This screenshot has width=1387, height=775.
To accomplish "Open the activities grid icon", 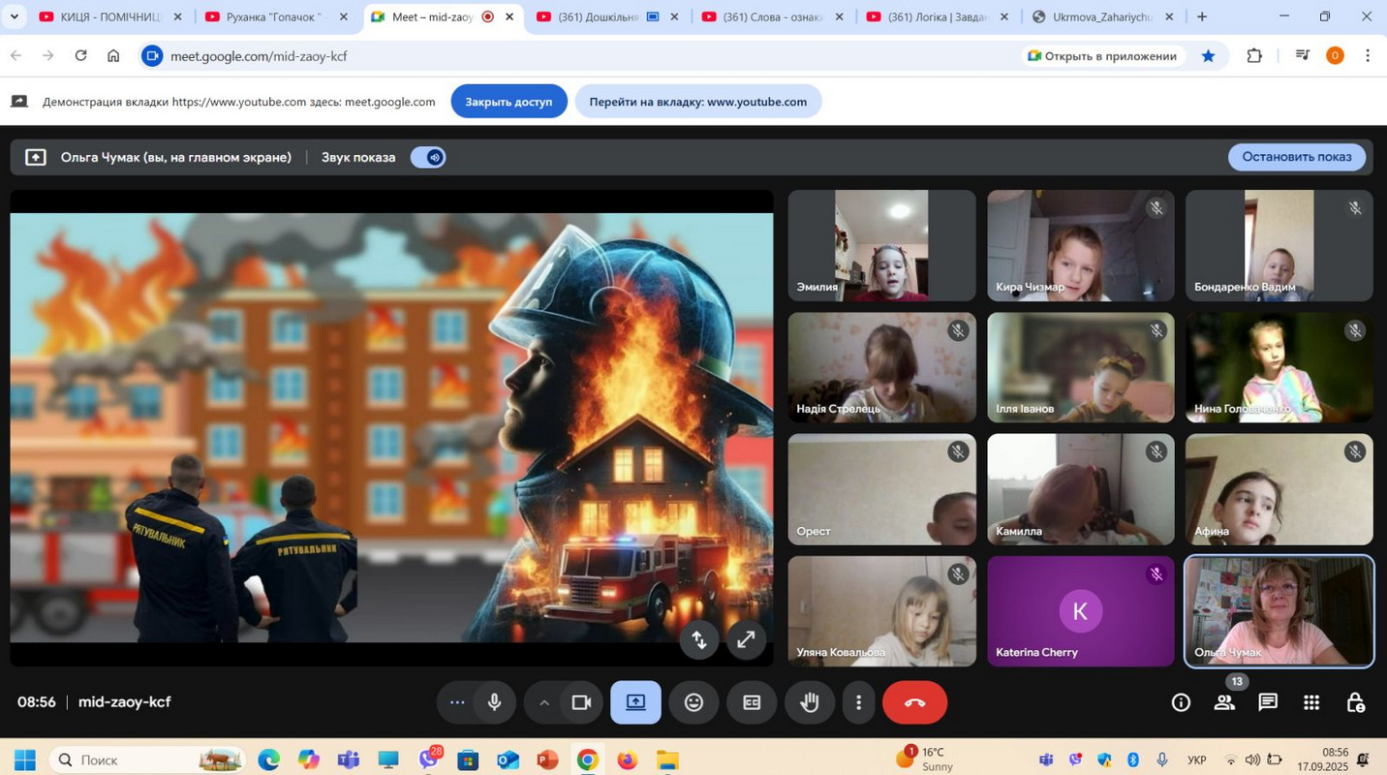I will [1311, 702].
